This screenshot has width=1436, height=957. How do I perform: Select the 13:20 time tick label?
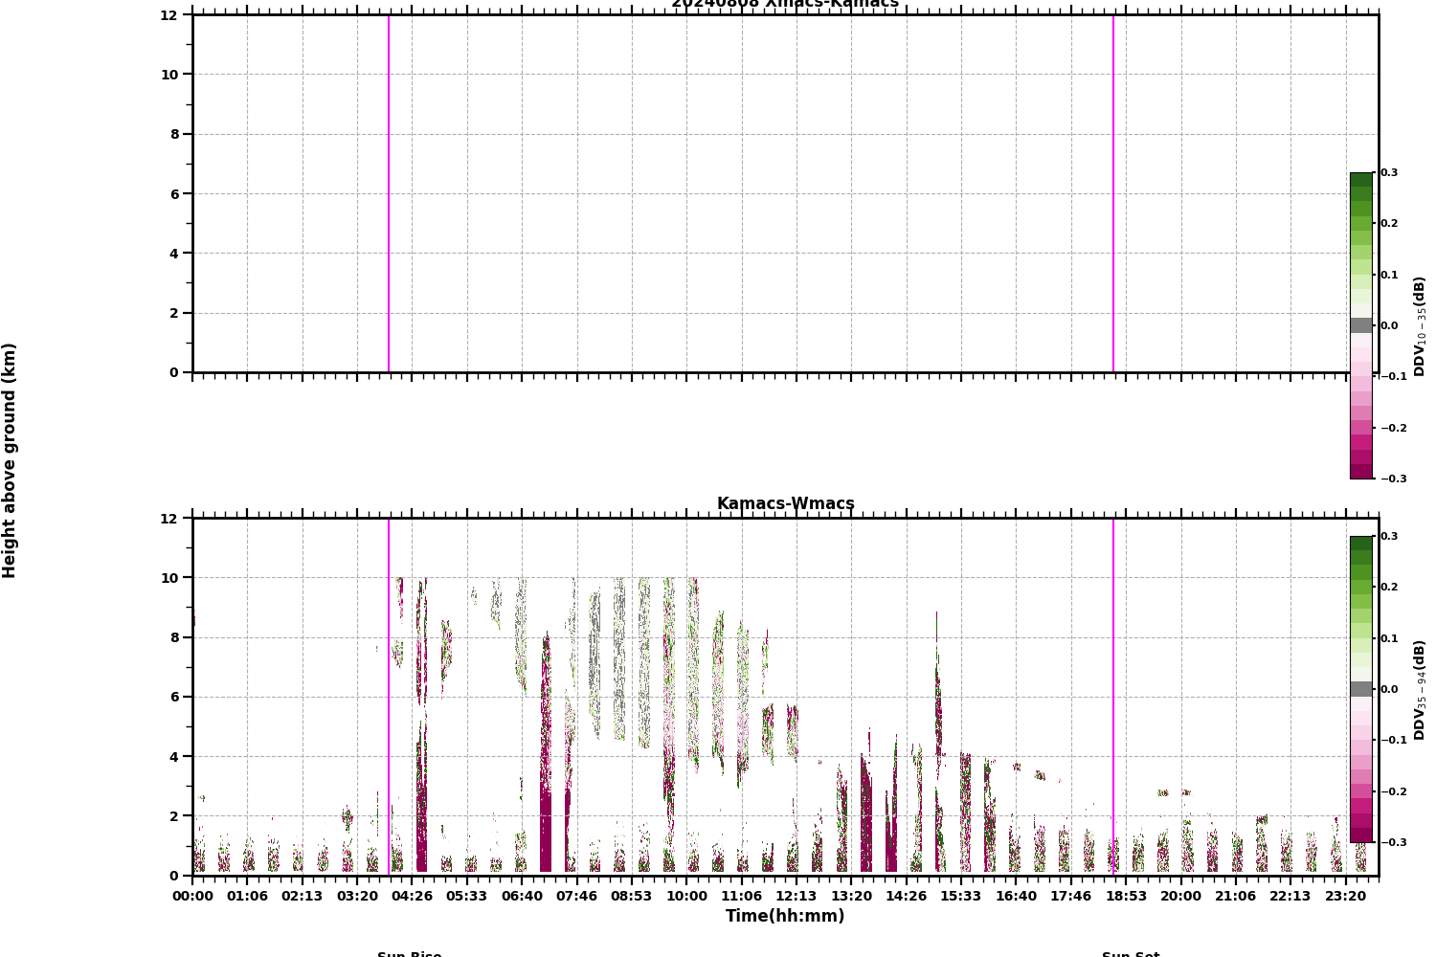(x=851, y=897)
